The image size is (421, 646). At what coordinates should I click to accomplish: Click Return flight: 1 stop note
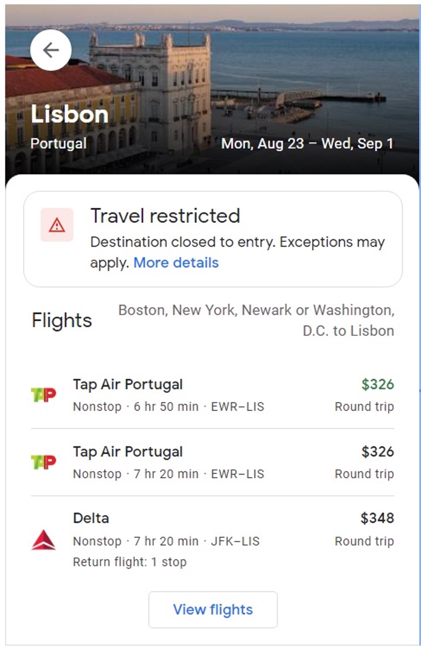[x=129, y=562]
